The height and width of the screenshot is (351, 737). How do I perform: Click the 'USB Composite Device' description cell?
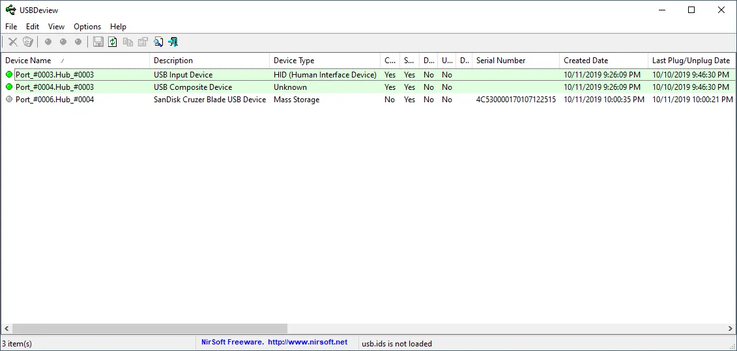tap(193, 87)
